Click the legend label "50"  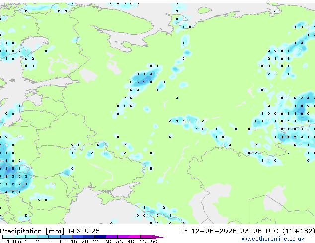[x=154, y=241]
